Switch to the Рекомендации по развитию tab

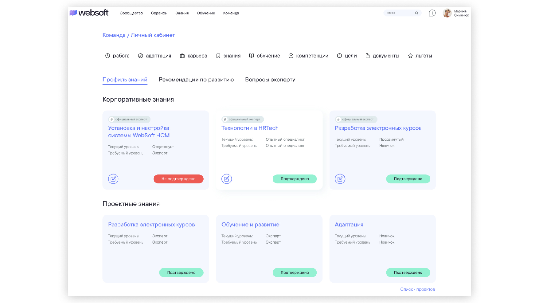point(196,80)
